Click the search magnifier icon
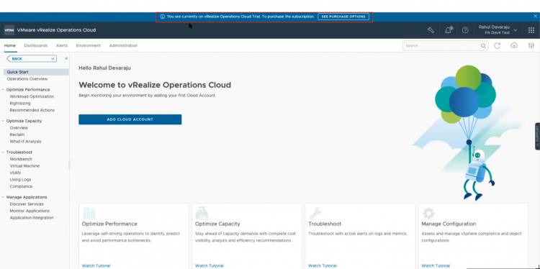The image size is (540, 269). pyautogui.click(x=483, y=46)
